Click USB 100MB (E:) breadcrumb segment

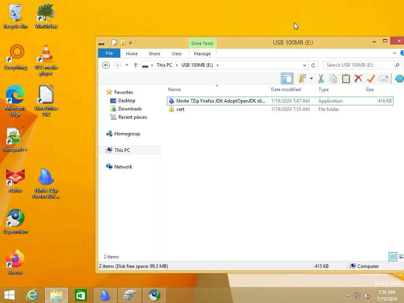(197, 65)
